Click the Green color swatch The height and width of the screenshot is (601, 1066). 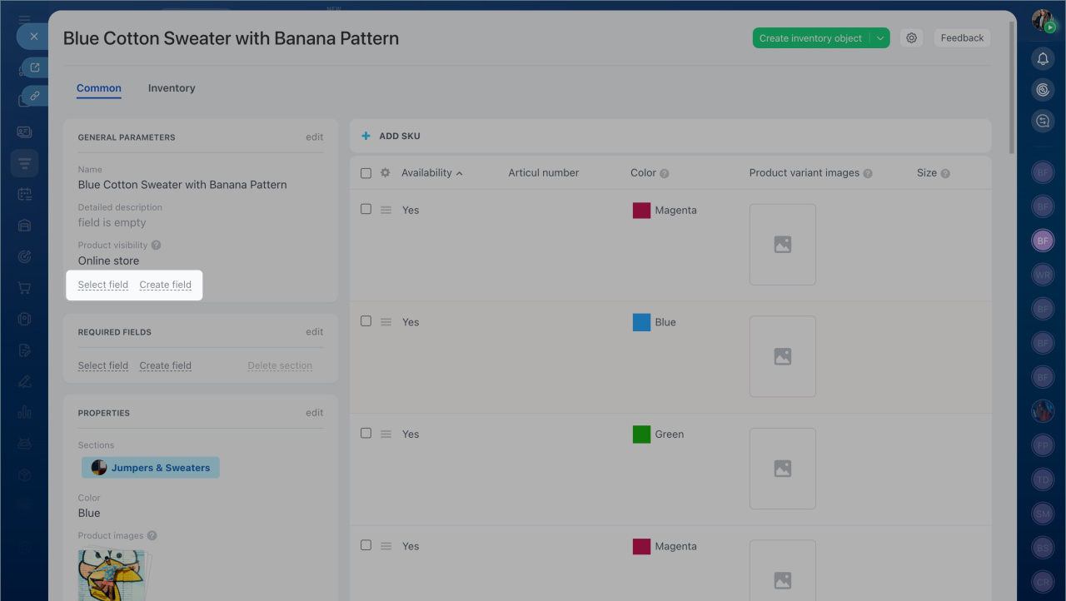tap(641, 435)
